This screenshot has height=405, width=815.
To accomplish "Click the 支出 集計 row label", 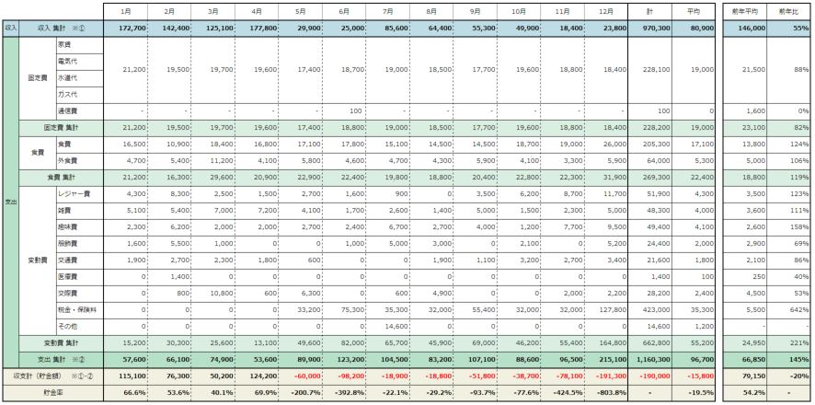I will pos(62,360).
